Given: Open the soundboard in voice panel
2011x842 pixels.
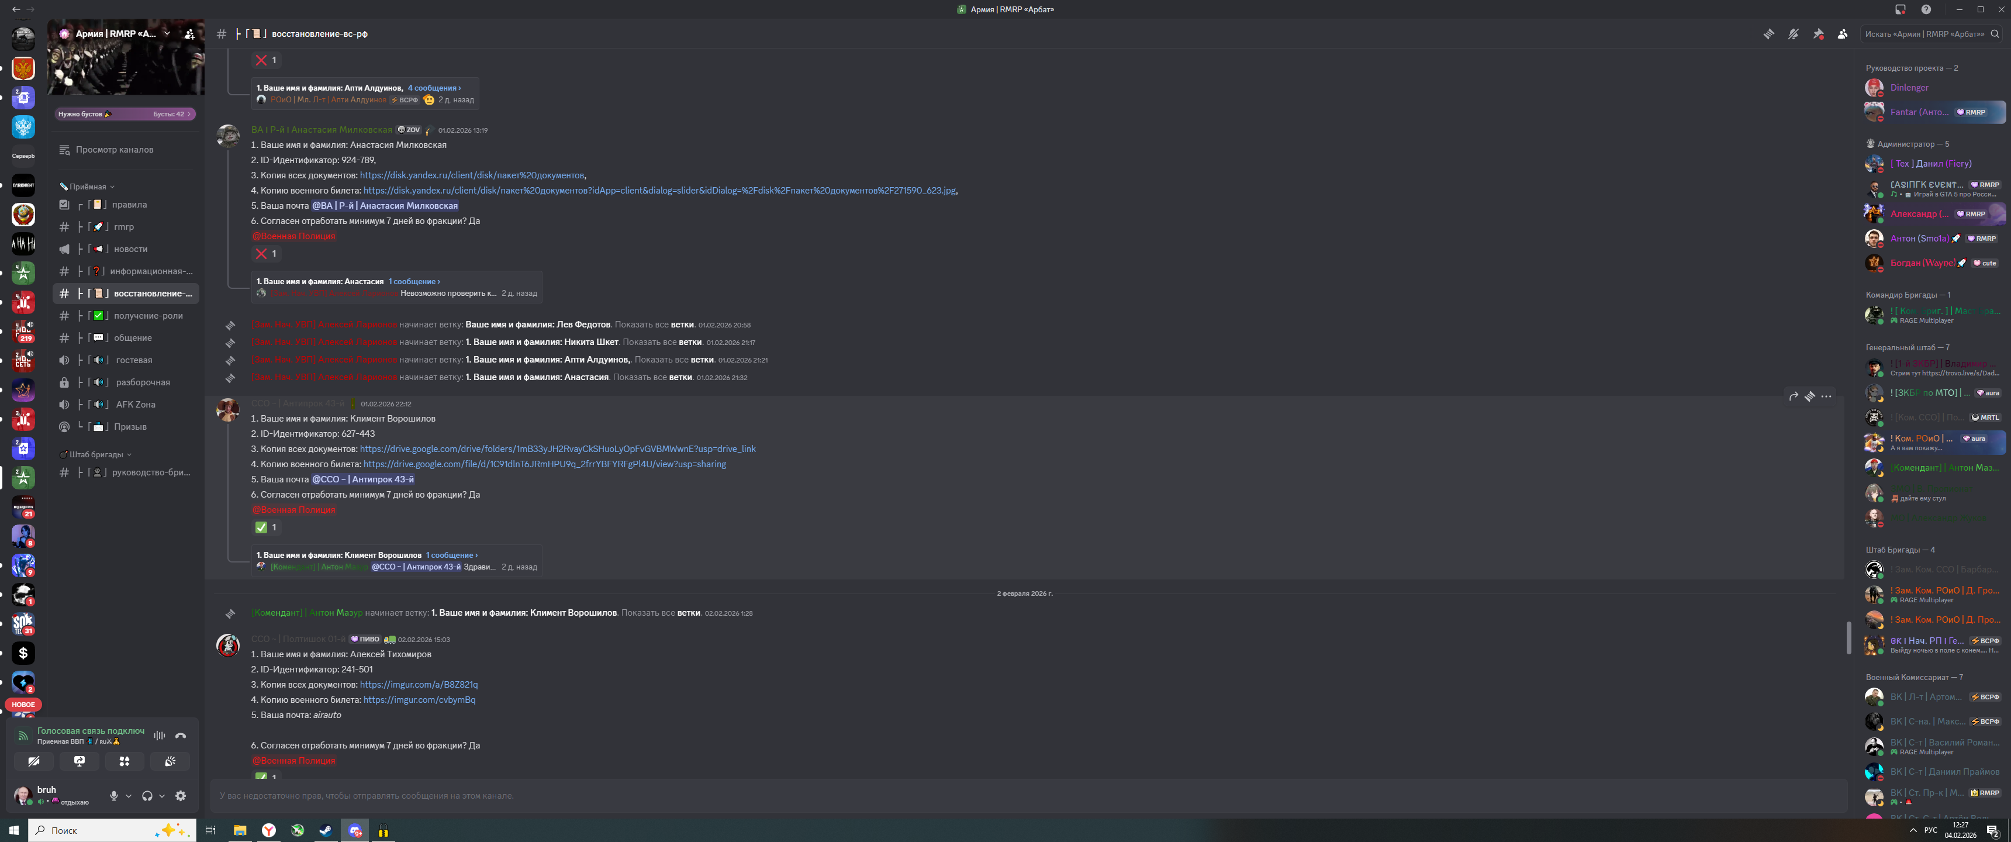Looking at the screenshot, I should tap(170, 761).
